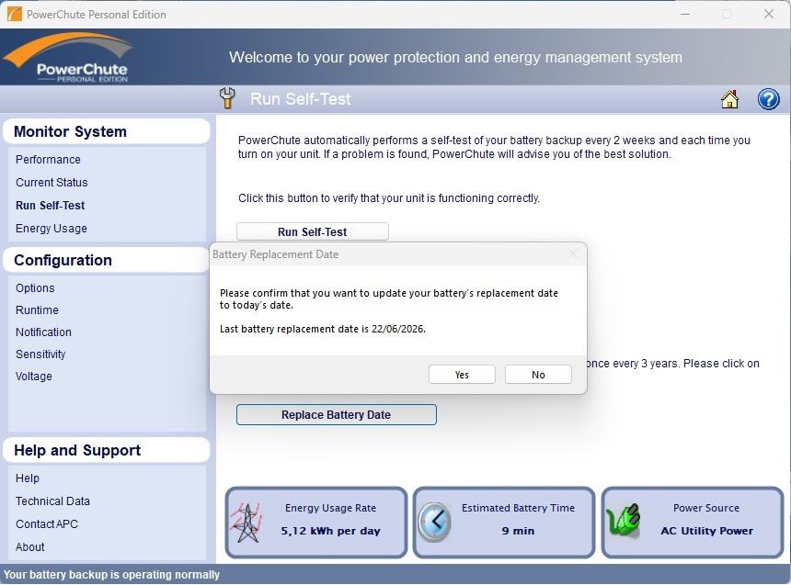
Task: Click the clock icon for Estimated Battery Time
Action: click(x=434, y=522)
